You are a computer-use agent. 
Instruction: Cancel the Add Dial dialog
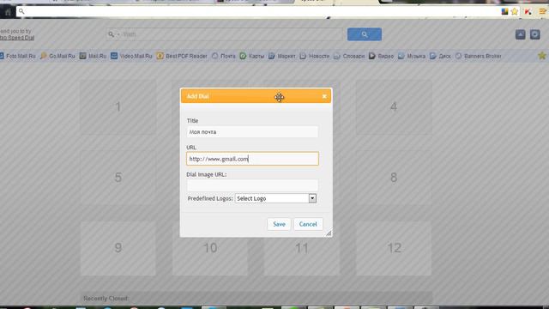click(x=308, y=224)
